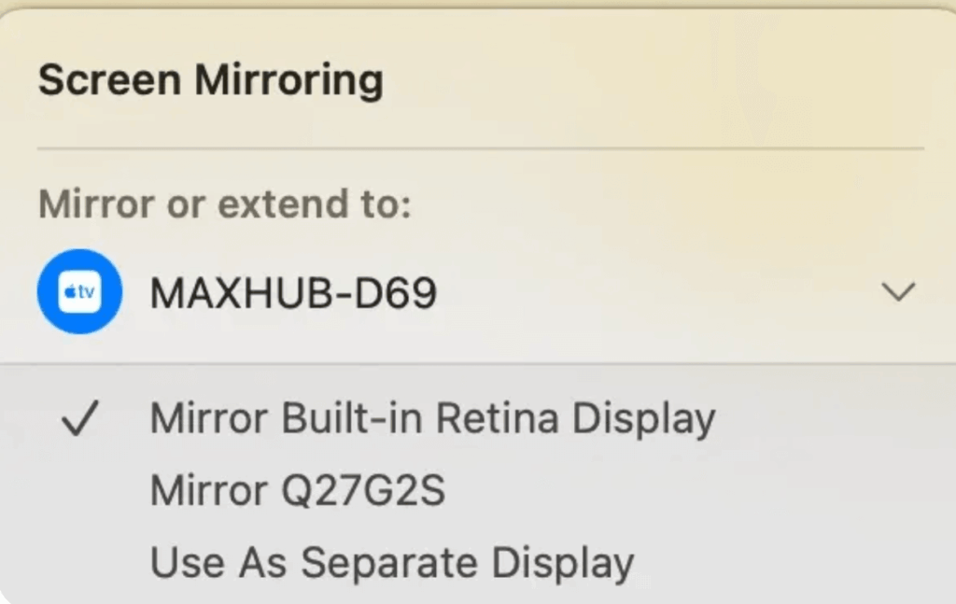Click the MAXHUB-D69 text label
This screenshot has width=956, height=604.
coord(292,294)
